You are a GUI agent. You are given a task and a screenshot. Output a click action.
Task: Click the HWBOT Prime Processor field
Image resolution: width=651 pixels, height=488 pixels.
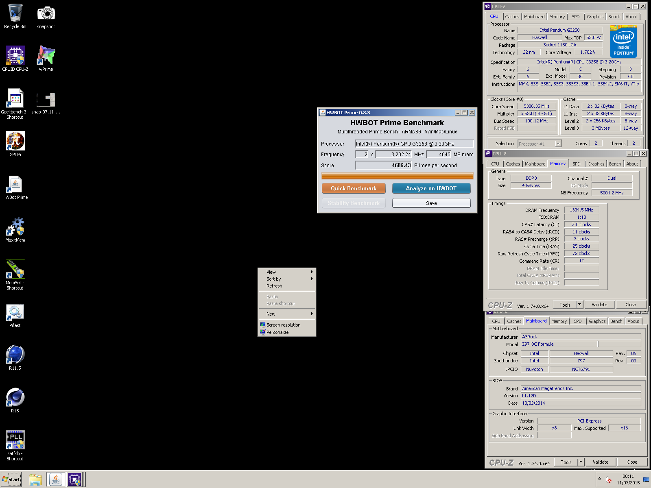[414, 144]
